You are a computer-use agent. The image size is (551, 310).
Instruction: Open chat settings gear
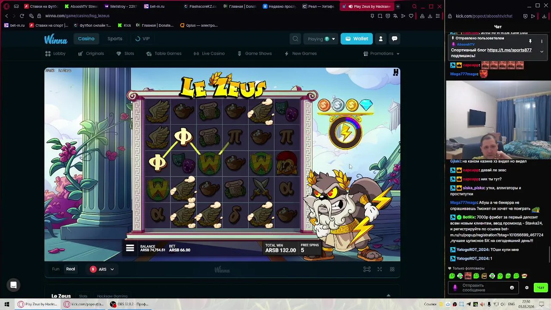pyautogui.click(x=526, y=288)
